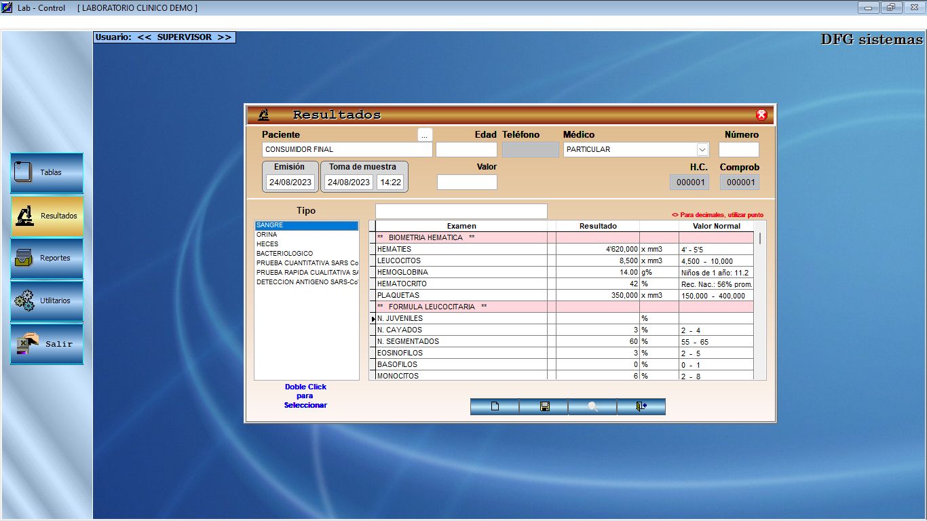The image size is (927, 521).
Task: Create a new result with blank page icon
Action: click(495, 406)
